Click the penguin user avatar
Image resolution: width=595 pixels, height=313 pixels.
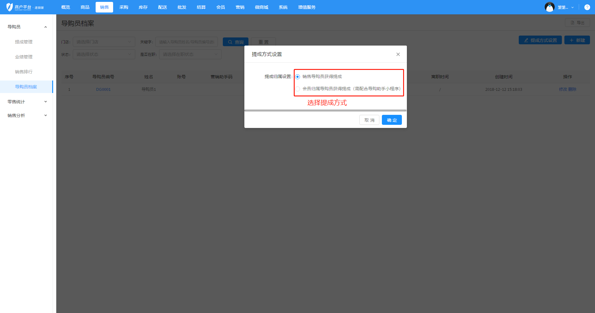549,7
